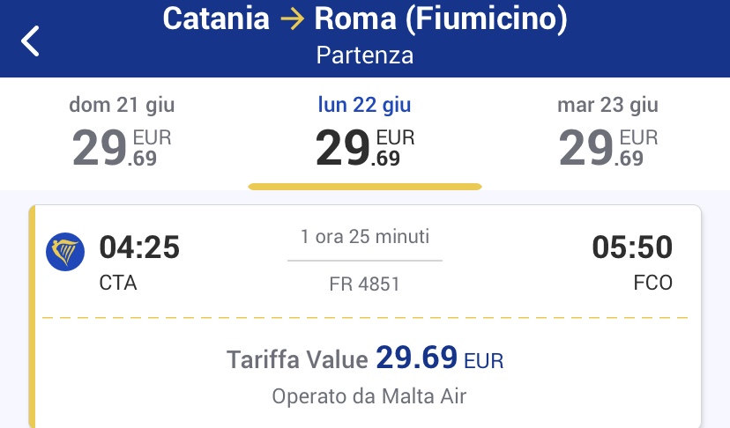Choose the Tariffa Value 29.69 EUR fare
Image resolution: width=730 pixels, height=428 pixels.
365,359
